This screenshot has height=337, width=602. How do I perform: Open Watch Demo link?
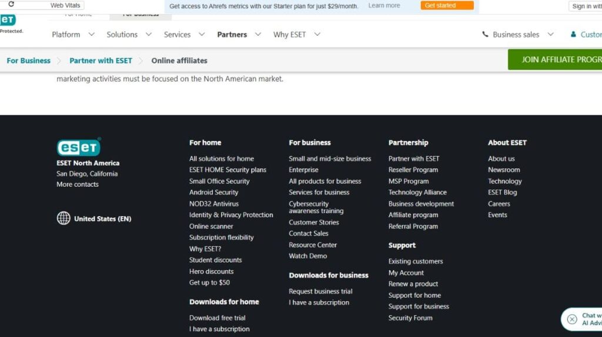point(307,256)
